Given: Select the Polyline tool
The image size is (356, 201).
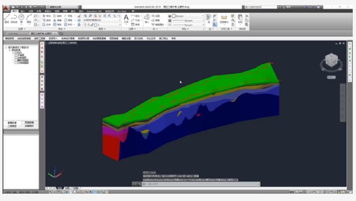Looking at the screenshot, I should click(x=14, y=18).
